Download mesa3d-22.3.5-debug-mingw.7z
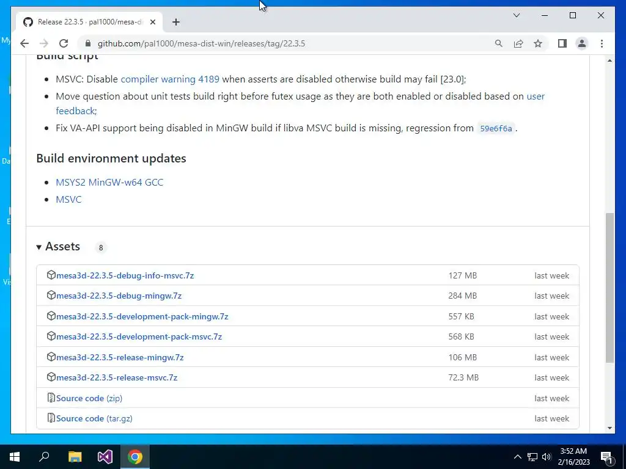The width and height of the screenshot is (626, 469). pyautogui.click(x=119, y=296)
